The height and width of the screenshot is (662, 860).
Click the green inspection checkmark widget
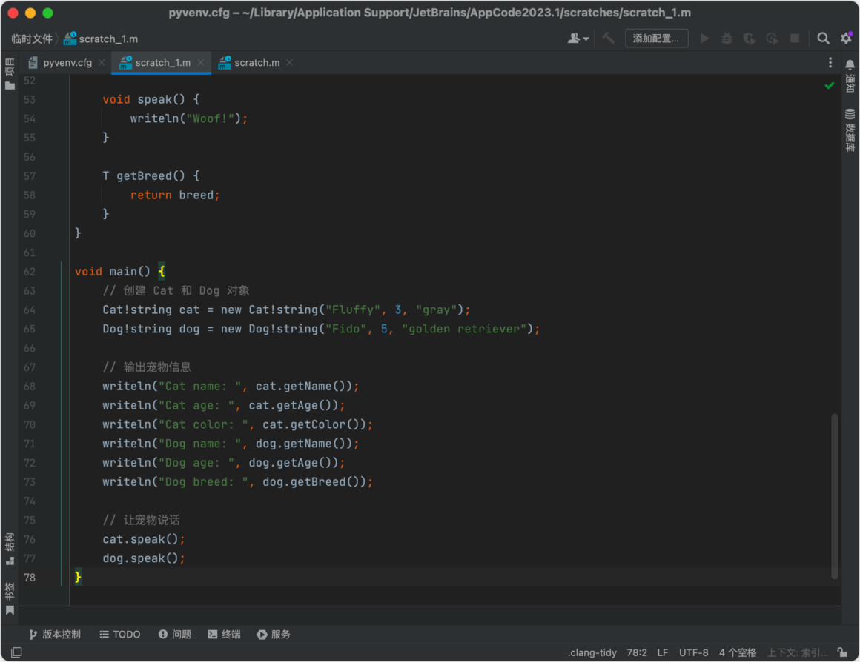coord(830,85)
